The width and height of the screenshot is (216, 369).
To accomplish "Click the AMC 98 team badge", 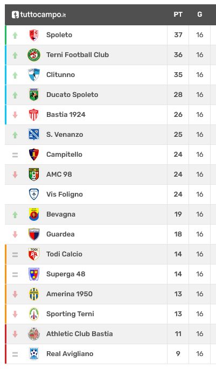I will pyautogui.click(x=34, y=175).
